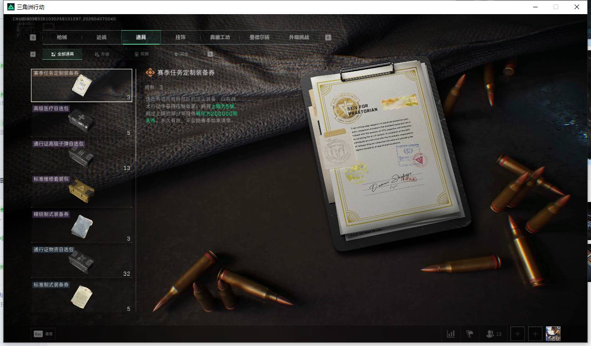
Task: Open the player avatar profile
Action: point(553,334)
